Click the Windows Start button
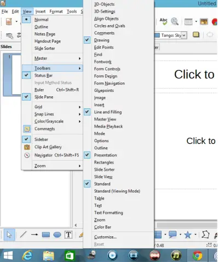This screenshot has height=262, width=218. (x=8, y=255)
